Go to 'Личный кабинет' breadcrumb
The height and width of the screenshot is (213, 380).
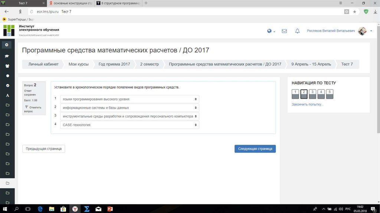tap(43, 64)
